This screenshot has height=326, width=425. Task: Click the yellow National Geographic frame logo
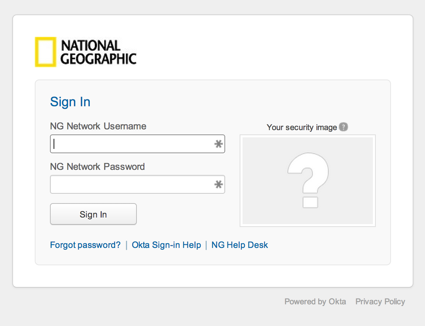point(46,52)
